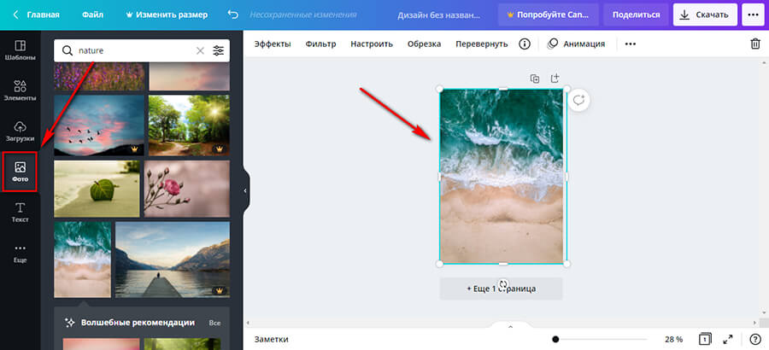Select the ocean beach image on canvas
The image size is (769, 350).
[x=502, y=177]
